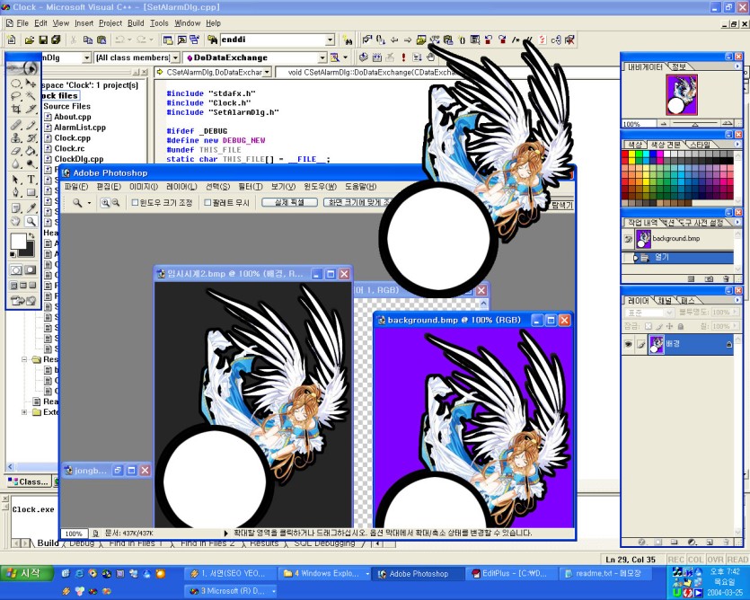This screenshot has width=750, height=600.
Task: Click the Navigator zoom slider handle
Action: tap(694, 124)
